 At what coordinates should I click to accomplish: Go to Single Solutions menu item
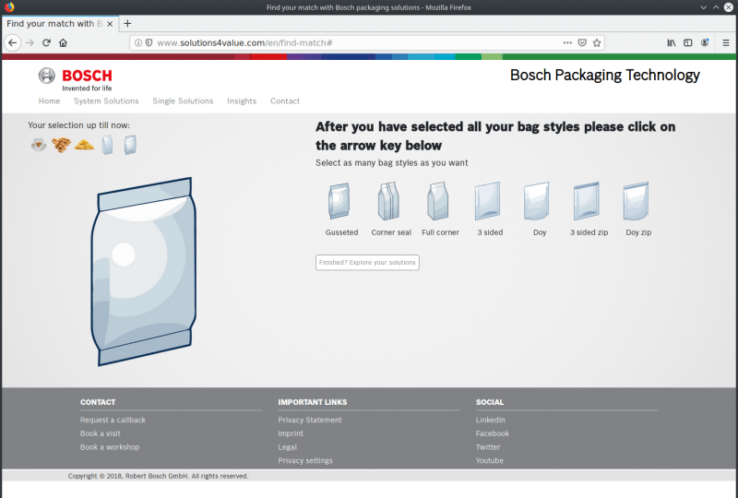click(183, 101)
